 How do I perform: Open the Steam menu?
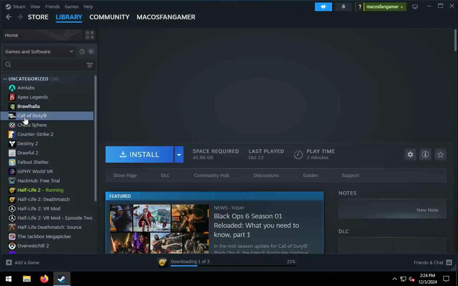coord(19,7)
